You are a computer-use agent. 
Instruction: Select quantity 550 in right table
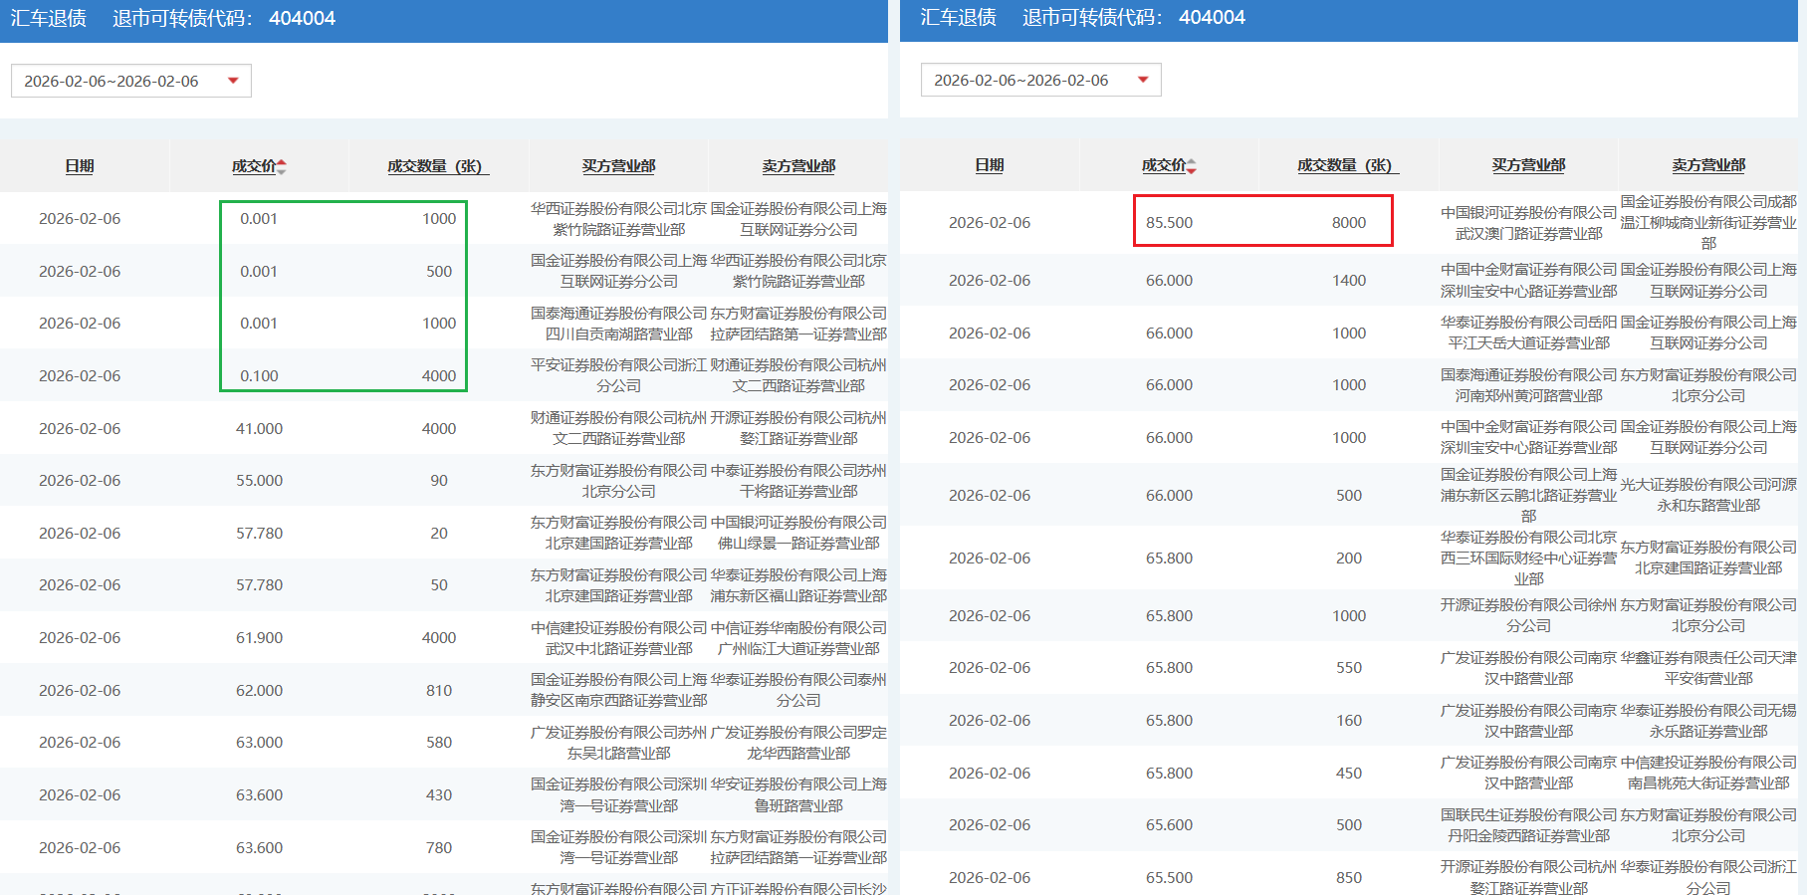click(x=1349, y=668)
